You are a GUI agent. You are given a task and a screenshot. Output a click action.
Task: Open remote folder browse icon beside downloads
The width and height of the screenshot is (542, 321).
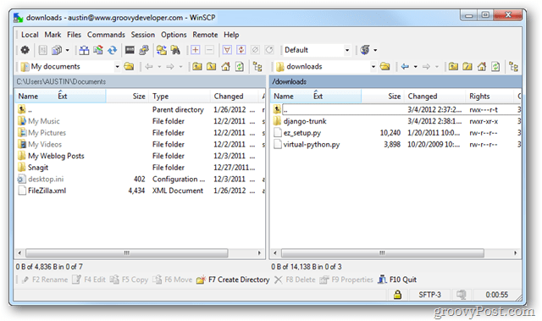point(384,66)
